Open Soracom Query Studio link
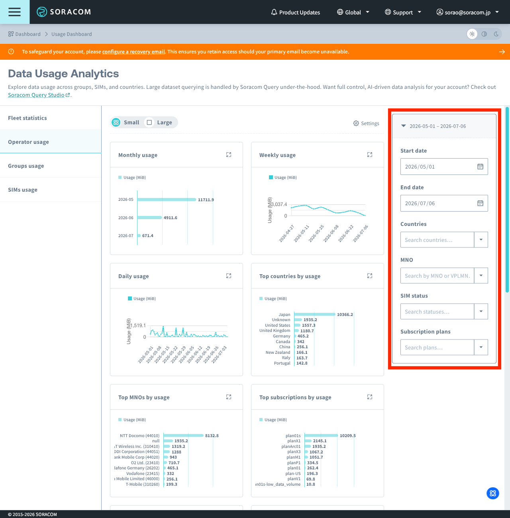The image size is (510, 518). point(39,95)
